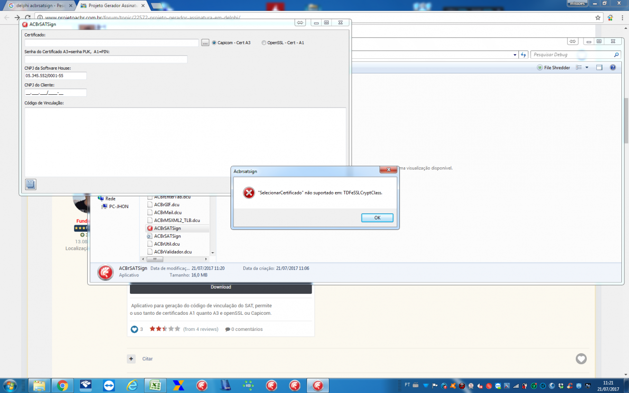629x393 pixels.
Task: Click the Pesquisar Debug search box
Action: tap(575, 55)
